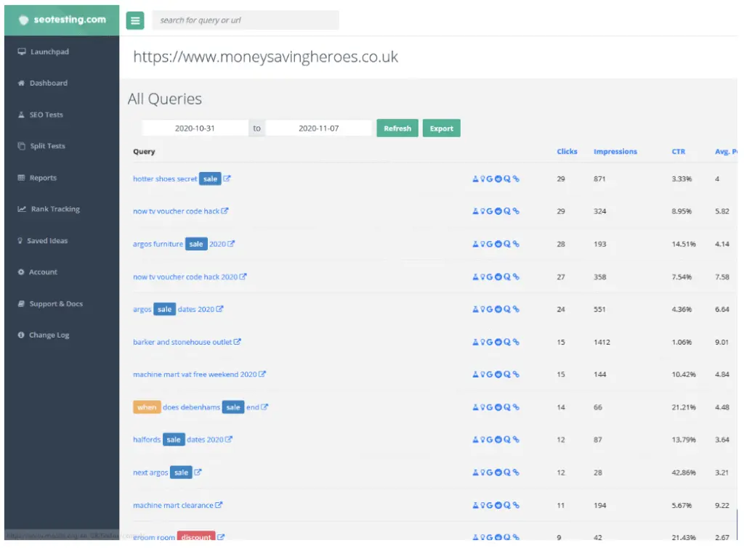Open external link icon beside next argos sale
The height and width of the screenshot is (548, 744).
[198, 473]
